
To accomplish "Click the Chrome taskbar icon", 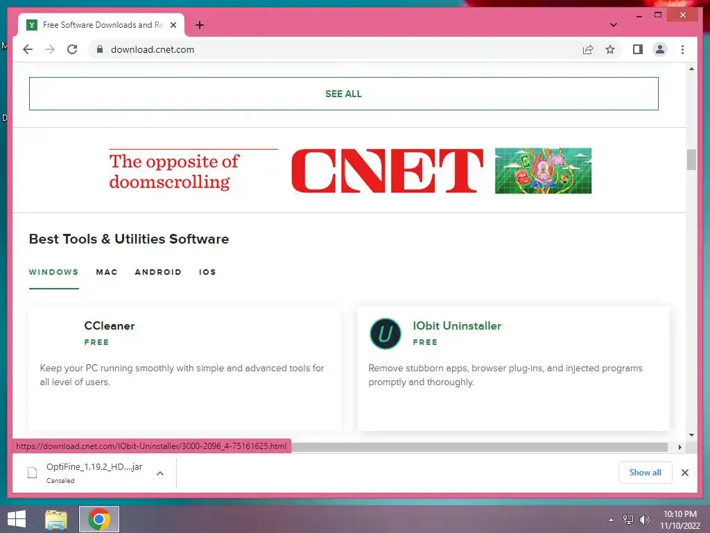I will coord(99,519).
